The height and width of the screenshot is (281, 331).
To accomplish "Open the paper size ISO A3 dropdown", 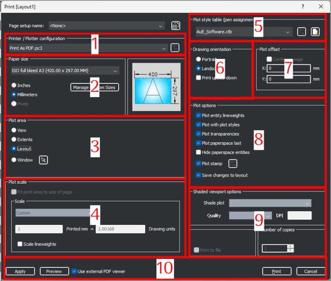I will (x=65, y=71).
